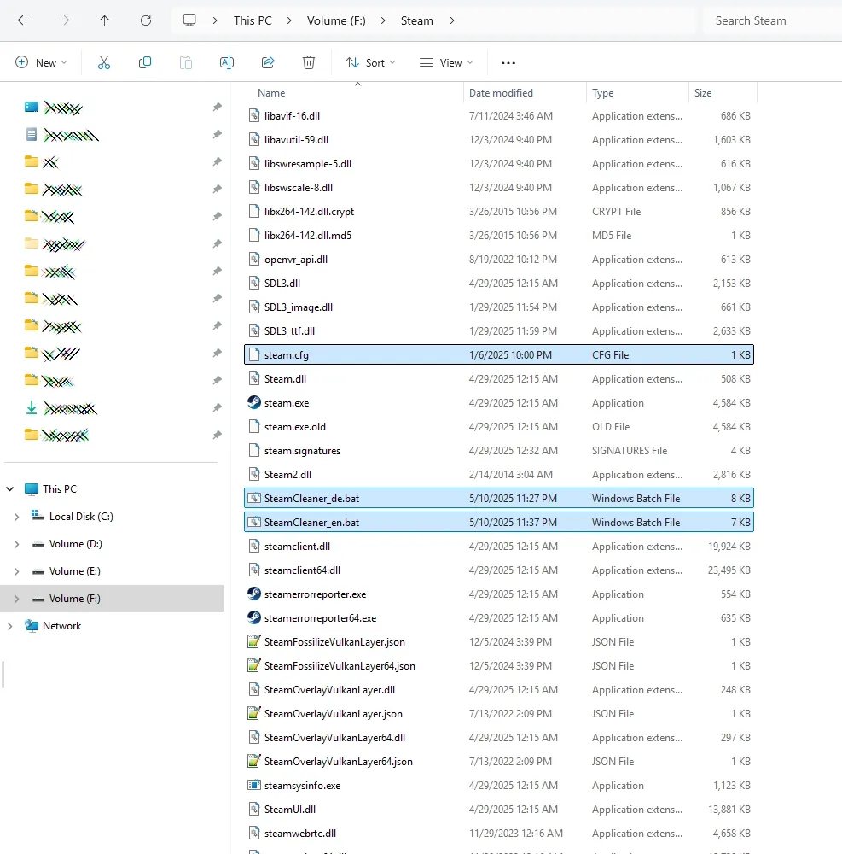Expand Volume (E:) in tree

[x=17, y=571]
